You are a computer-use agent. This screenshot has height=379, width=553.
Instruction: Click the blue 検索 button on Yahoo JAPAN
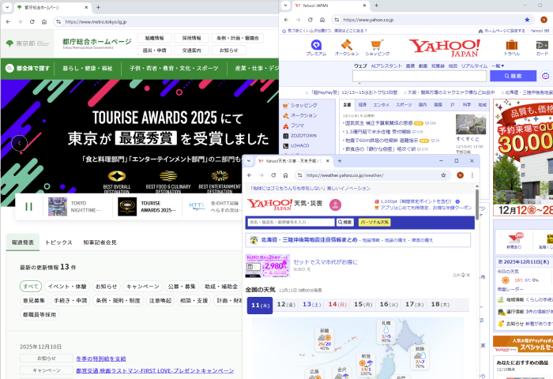pyautogui.click(x=513, y=76)
